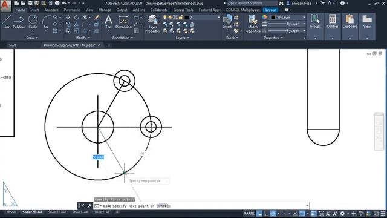The width and height of the screenshot is (387, 218).
Task: Open Layer Properties manager
Action: (x=152, y=24)
